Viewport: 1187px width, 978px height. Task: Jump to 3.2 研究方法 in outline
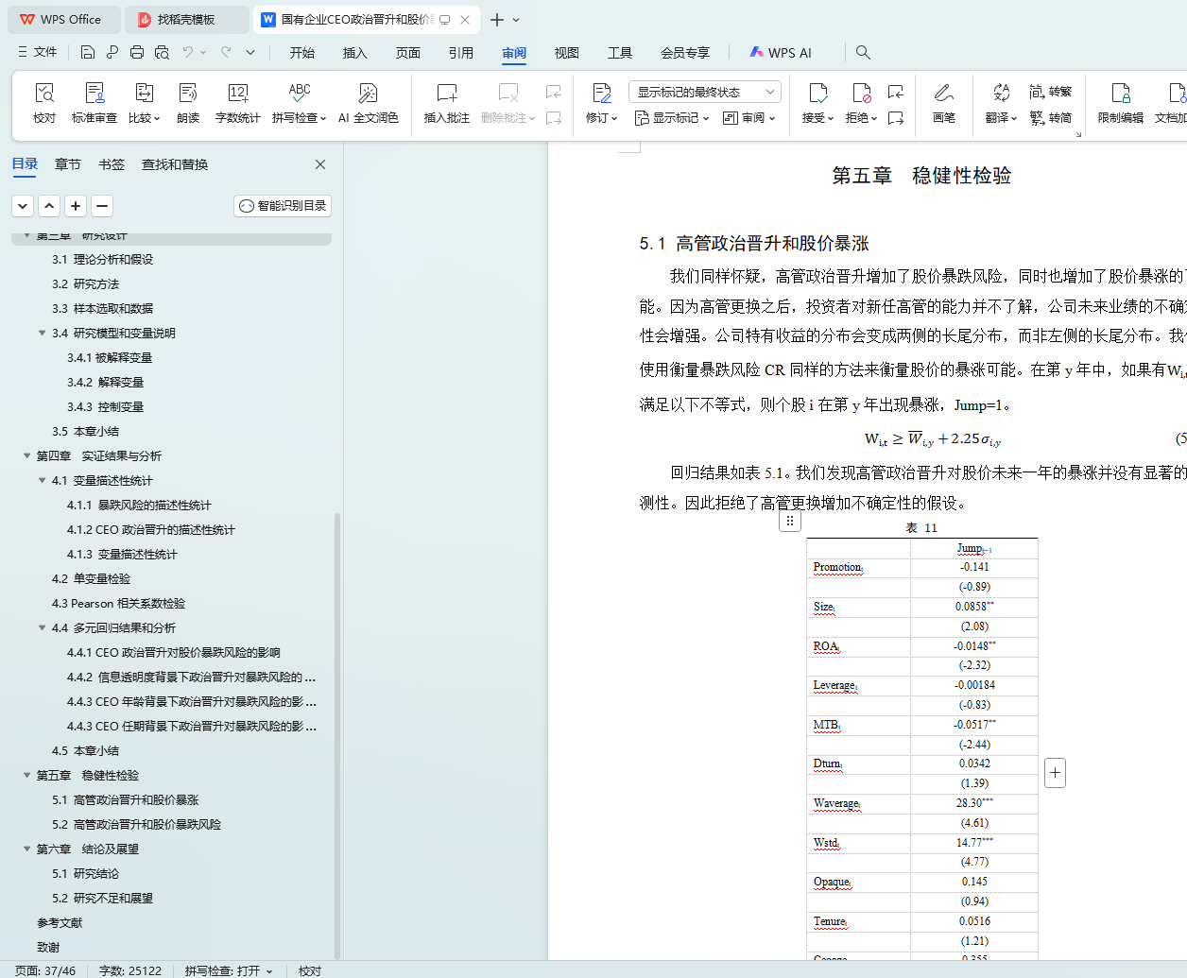click(85, 283)
